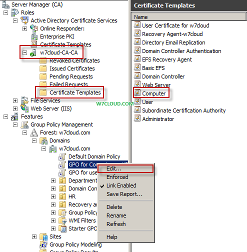Click the Server Manager (CA) root icon
Image resolution: width=247 pixels, height=252 pixels.
pyautogui.click(x=5, y=4)
